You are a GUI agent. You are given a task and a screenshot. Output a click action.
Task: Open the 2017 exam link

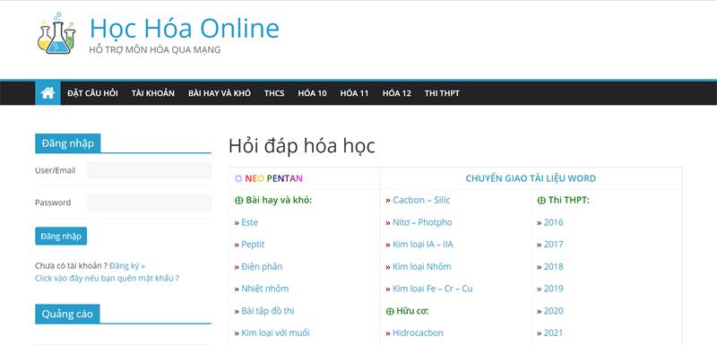point(553,245)
